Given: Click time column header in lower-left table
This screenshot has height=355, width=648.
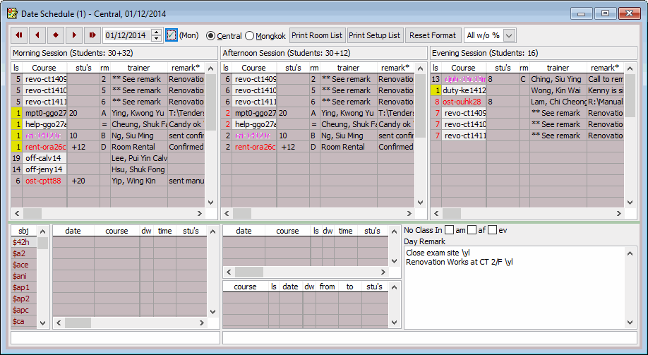Looking at the screenshot, I should pyautogui.click(x=164, y=231).
